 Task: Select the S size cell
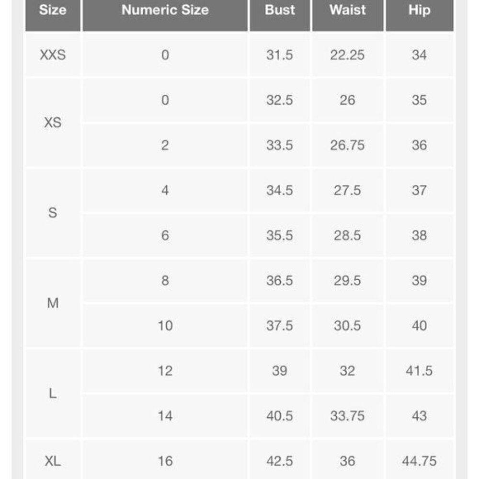point(53,213)
